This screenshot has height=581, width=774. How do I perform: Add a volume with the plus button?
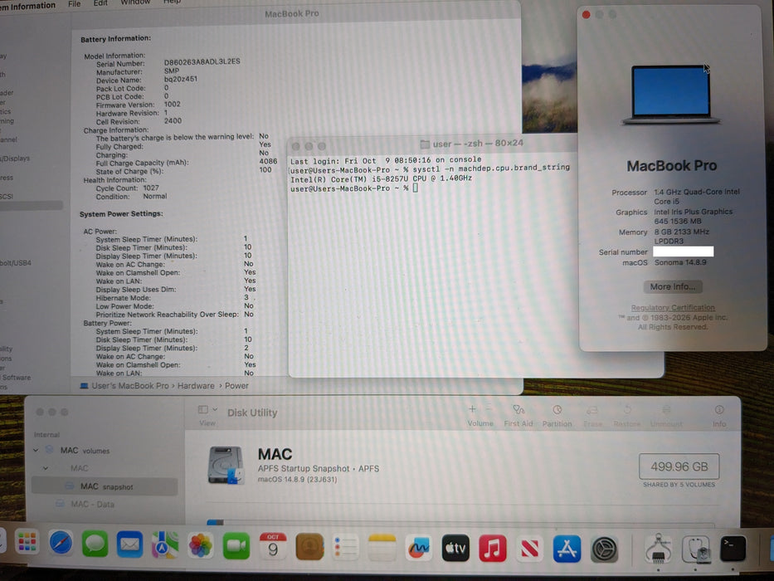point(472,409)
